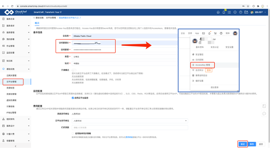Click the 云平台管理 breadcrumb link
Image resolution: width=270 pixels, height=152 pixels.
coord(51,18)
